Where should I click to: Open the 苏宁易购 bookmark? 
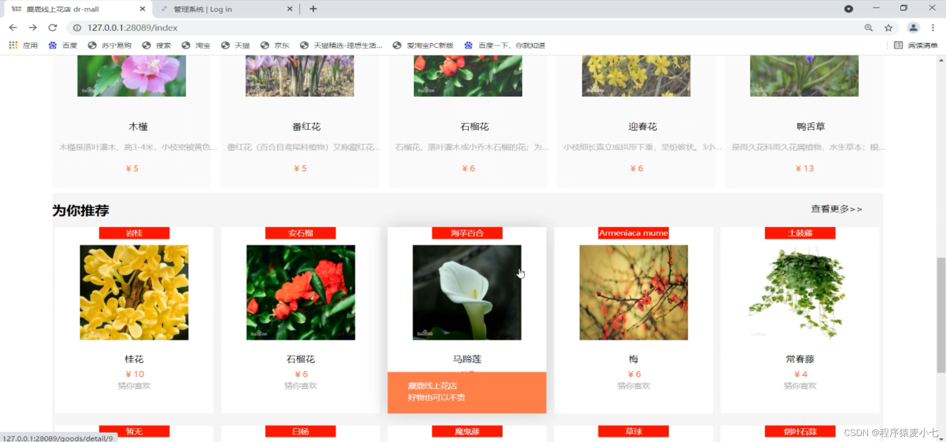click(109, 45)
